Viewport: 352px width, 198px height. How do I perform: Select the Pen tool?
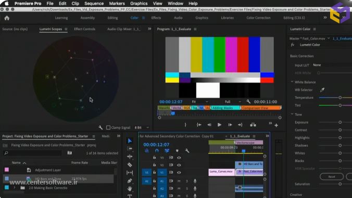(130, 180)
